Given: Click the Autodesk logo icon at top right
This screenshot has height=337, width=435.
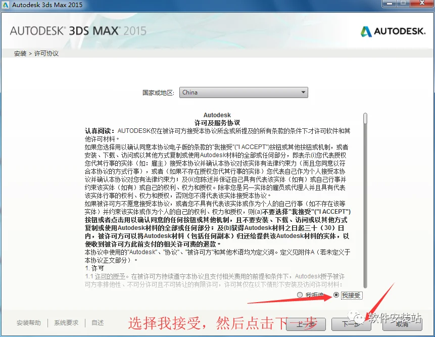Looking at the screenshot, I should [x=366, y=31].
